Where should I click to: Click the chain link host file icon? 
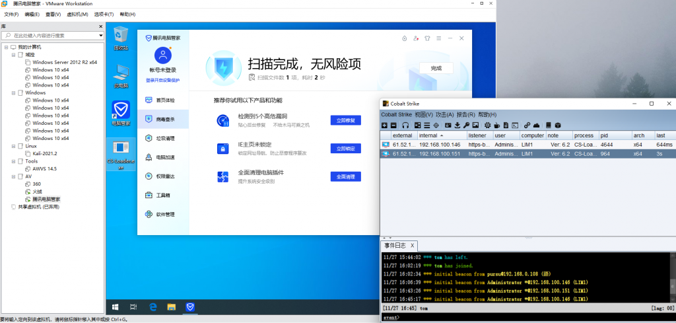[x=527, y=126]
